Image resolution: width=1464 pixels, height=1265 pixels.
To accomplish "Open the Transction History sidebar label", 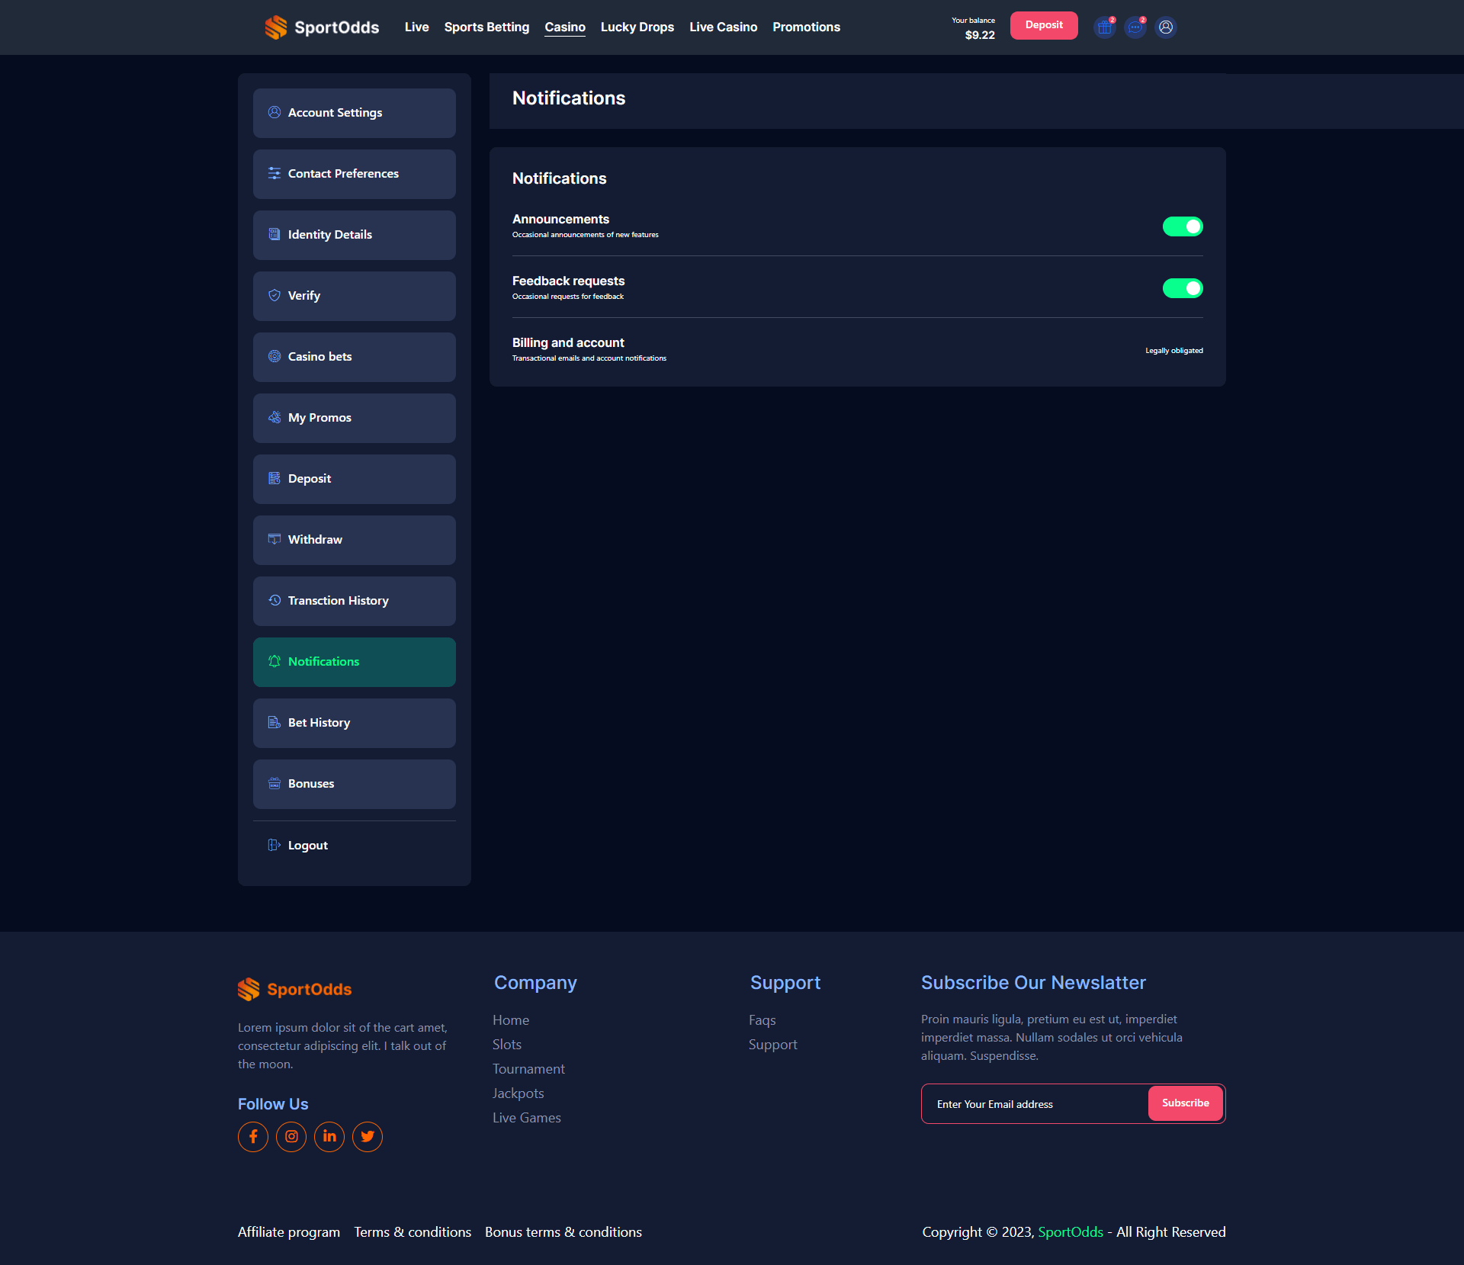I will pyautogui.click(x=339, y=600).
